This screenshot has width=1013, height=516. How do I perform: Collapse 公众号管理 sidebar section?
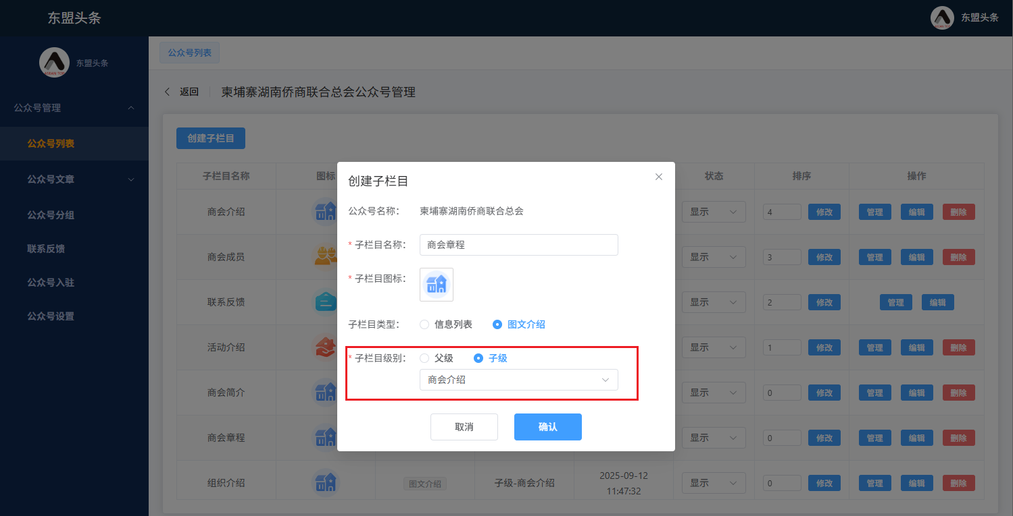point(74,108)
